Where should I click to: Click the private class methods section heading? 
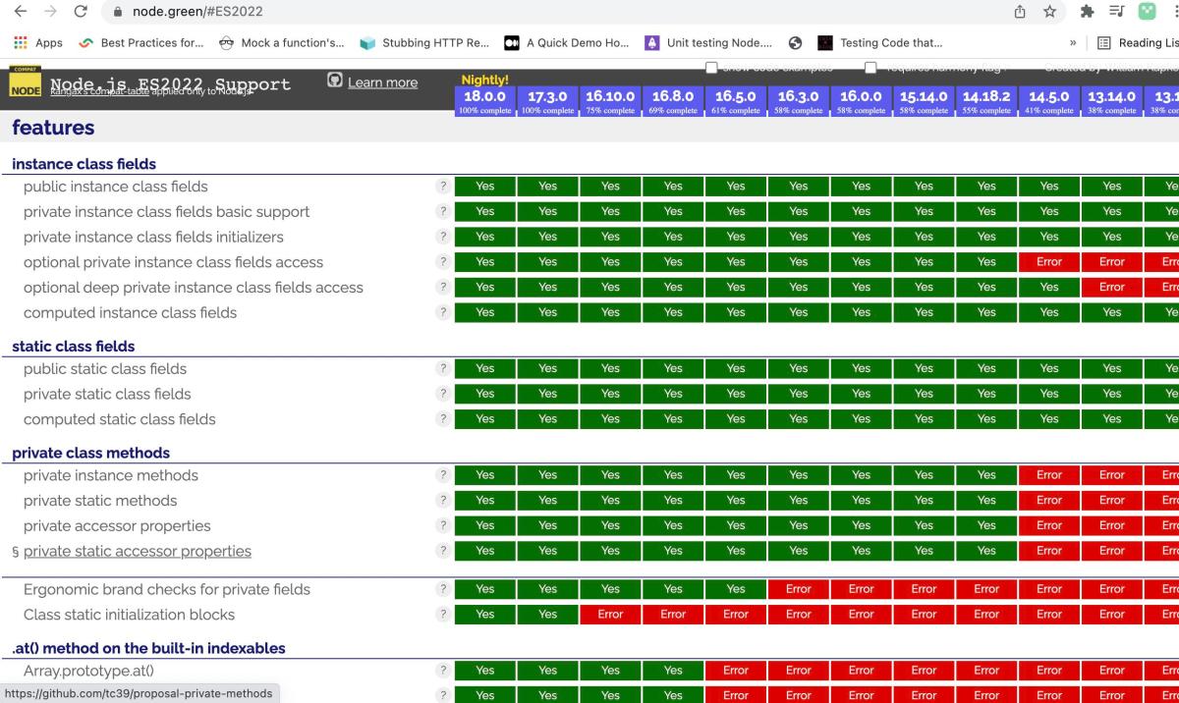(90, 453)
